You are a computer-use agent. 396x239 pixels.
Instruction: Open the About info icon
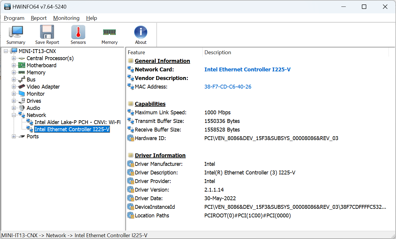[x=141, y=32]
